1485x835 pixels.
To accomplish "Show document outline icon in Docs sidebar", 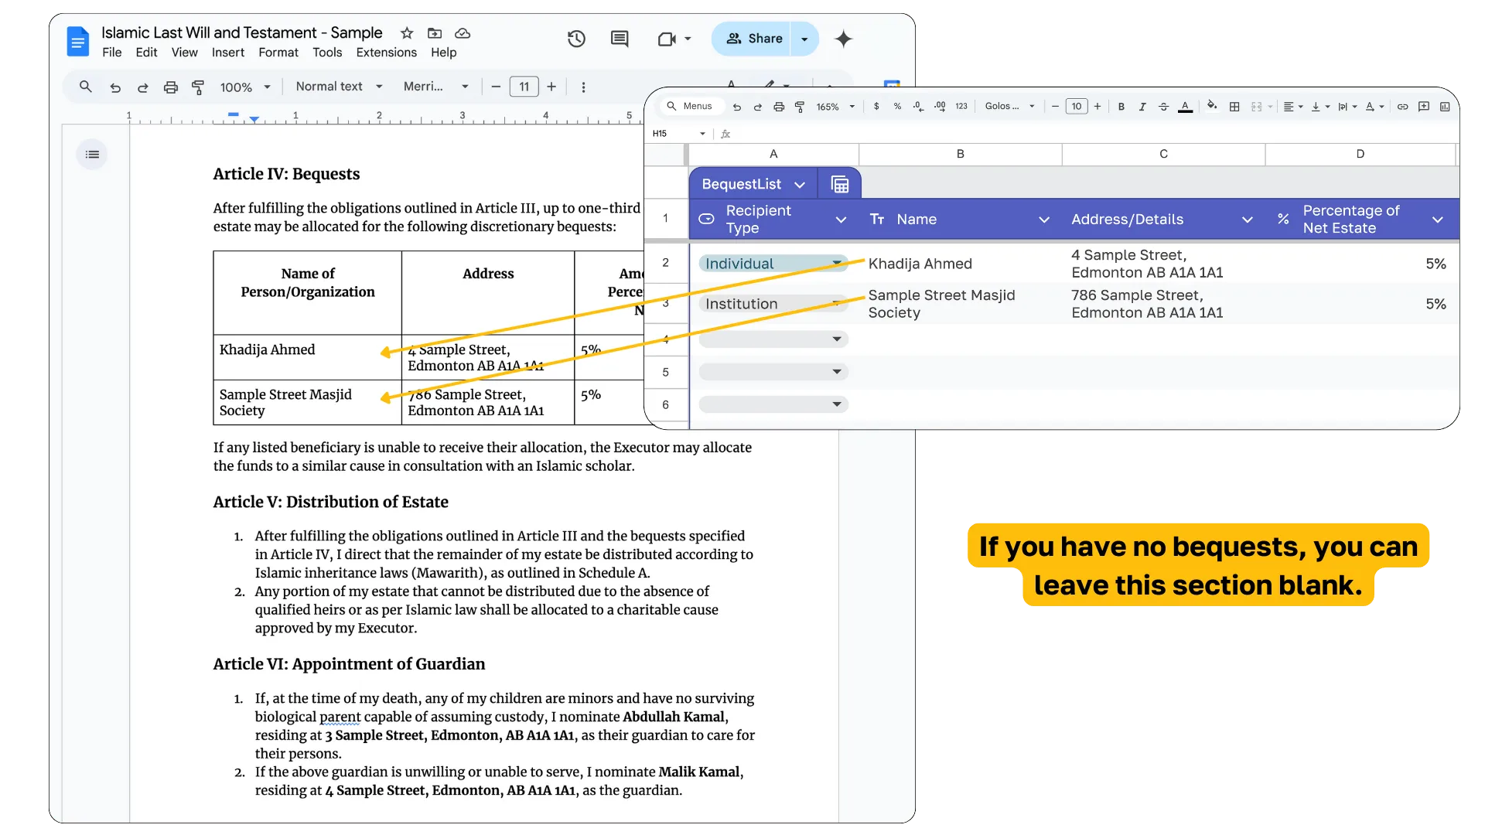I will (92, 155).
